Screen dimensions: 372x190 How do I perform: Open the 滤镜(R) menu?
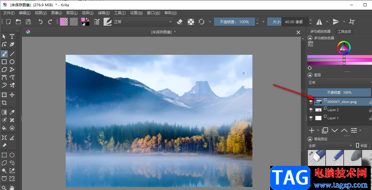pyautogui.click(x=104, y=13)
